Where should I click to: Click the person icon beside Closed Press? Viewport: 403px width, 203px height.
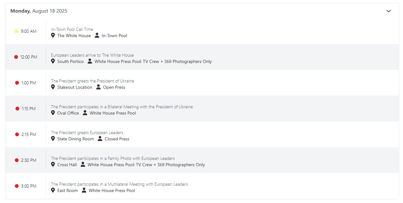pyautogui.click(x=100, y=139)
